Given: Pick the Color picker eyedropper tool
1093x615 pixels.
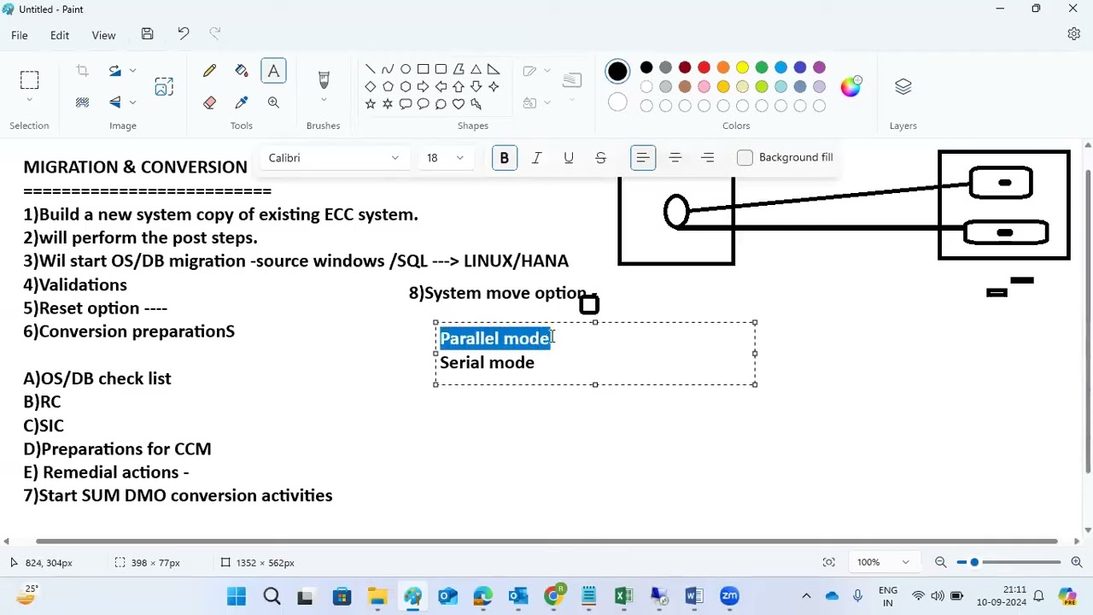Looking at the screenshot, I should (242, 102).
